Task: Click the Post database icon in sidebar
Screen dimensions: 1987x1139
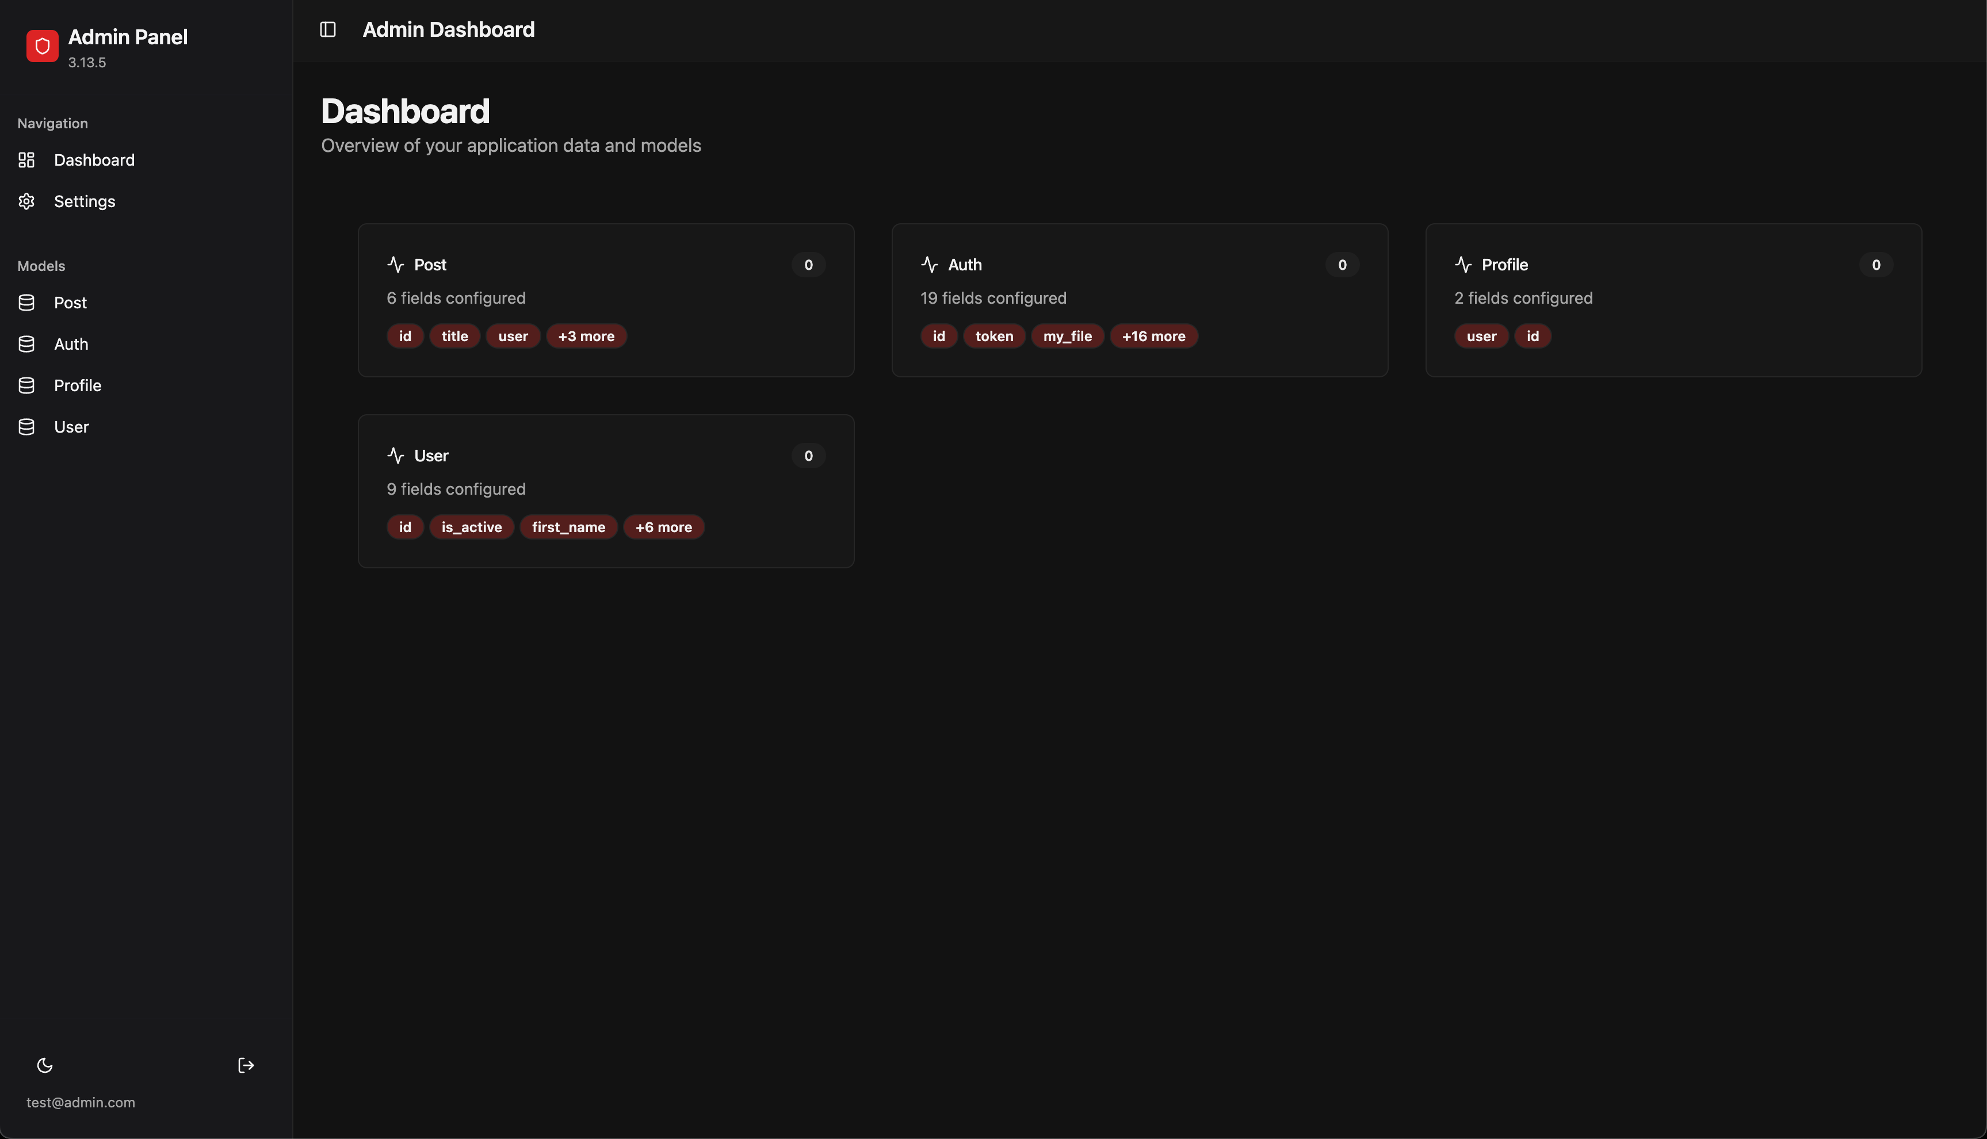Action: (26, 303)
